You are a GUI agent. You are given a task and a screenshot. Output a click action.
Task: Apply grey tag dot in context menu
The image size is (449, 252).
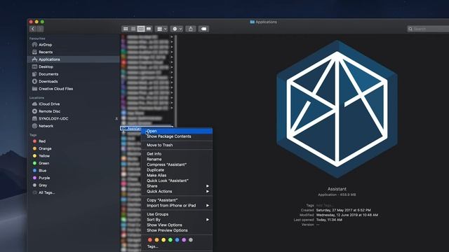[191, 240]
